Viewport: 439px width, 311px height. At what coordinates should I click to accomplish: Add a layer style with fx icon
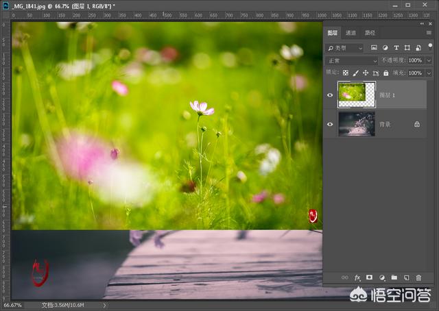[x=357, y=277]
